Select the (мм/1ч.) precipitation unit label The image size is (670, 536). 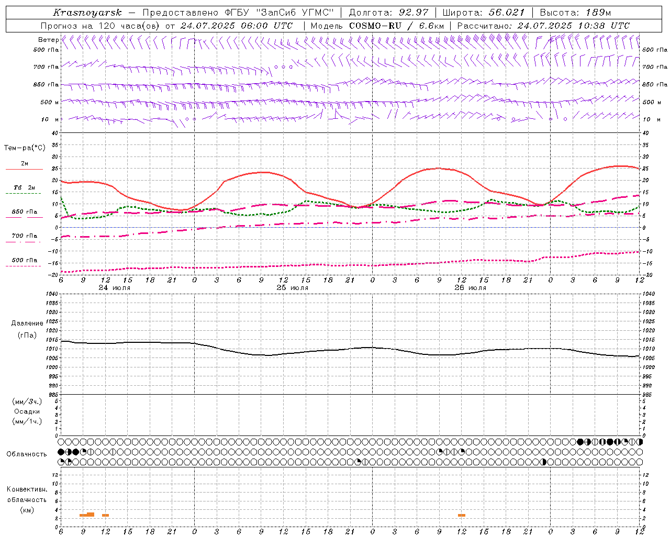tap(27, 421)
